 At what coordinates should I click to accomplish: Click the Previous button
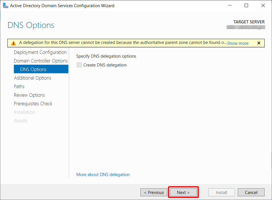[x=154, y=192]
